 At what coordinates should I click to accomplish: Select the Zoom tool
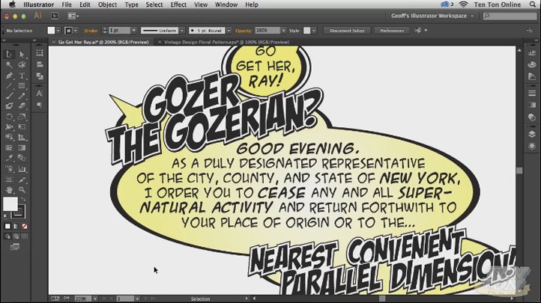pyautogui.click(x=22, y=190)
